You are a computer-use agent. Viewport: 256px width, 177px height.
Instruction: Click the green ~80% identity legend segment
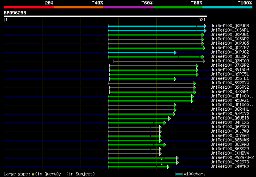[x=178, y=7]
